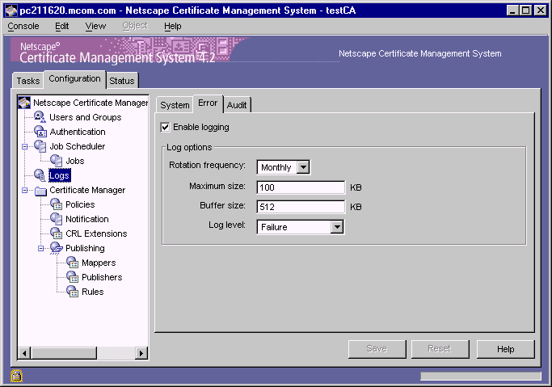Click the progress bar in status bar

tap(481, 376)
